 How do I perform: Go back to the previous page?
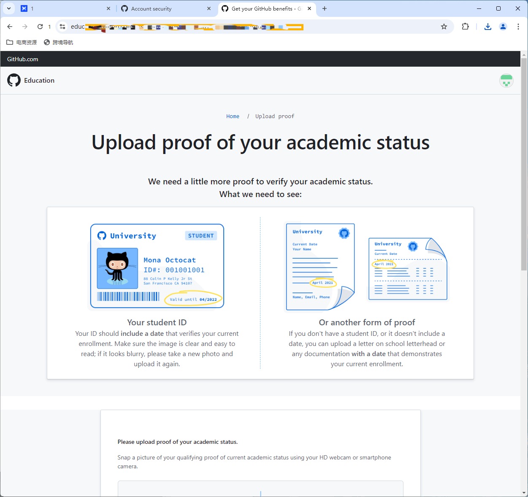10,27
